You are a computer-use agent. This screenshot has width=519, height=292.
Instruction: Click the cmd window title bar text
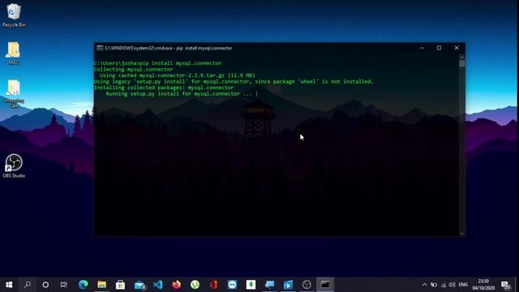[169, 48]
